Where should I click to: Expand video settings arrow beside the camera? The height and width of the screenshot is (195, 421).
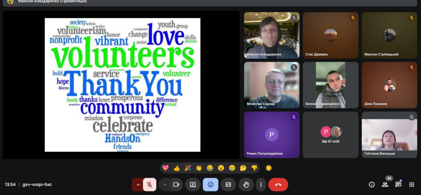coord(165,185)
